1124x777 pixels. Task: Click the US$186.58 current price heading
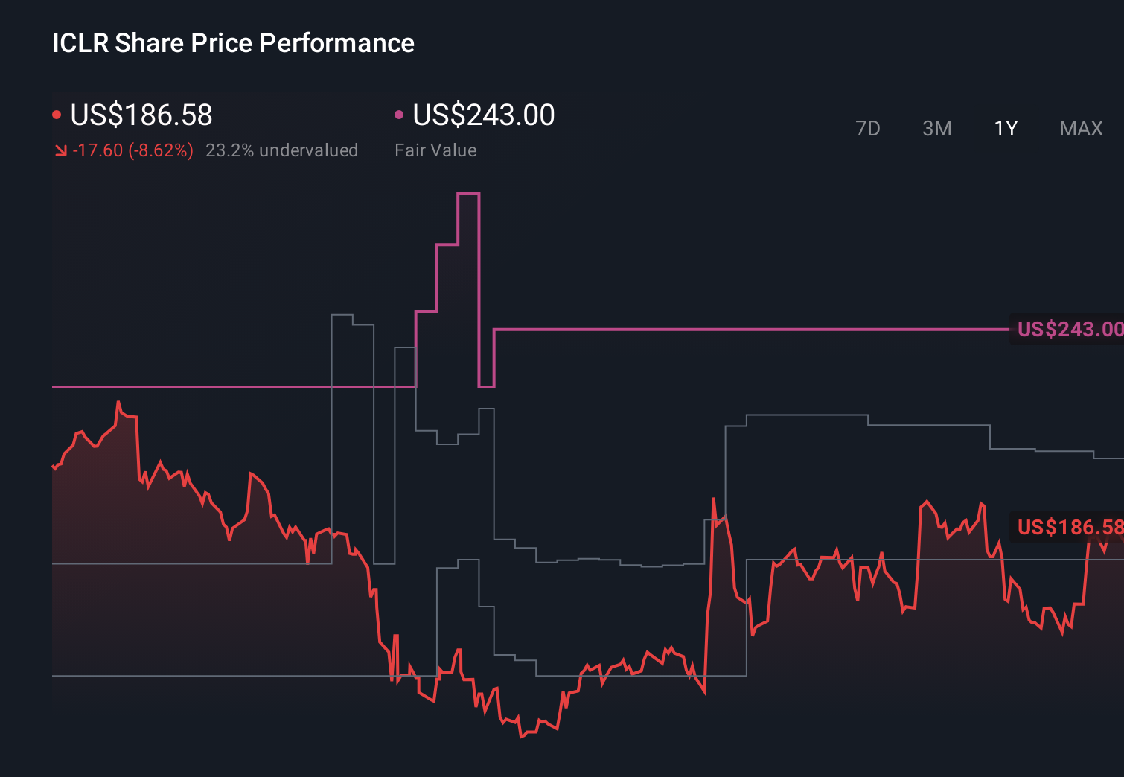point(141,115)
